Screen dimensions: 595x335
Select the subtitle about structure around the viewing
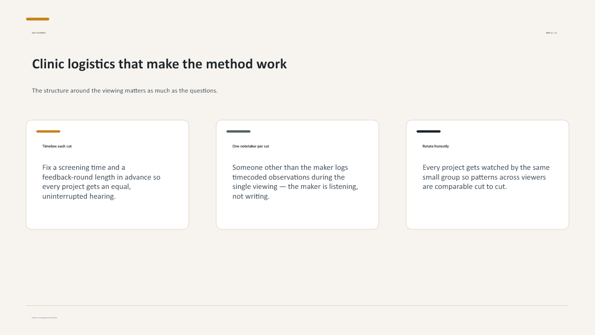click(x=125, y=90)
